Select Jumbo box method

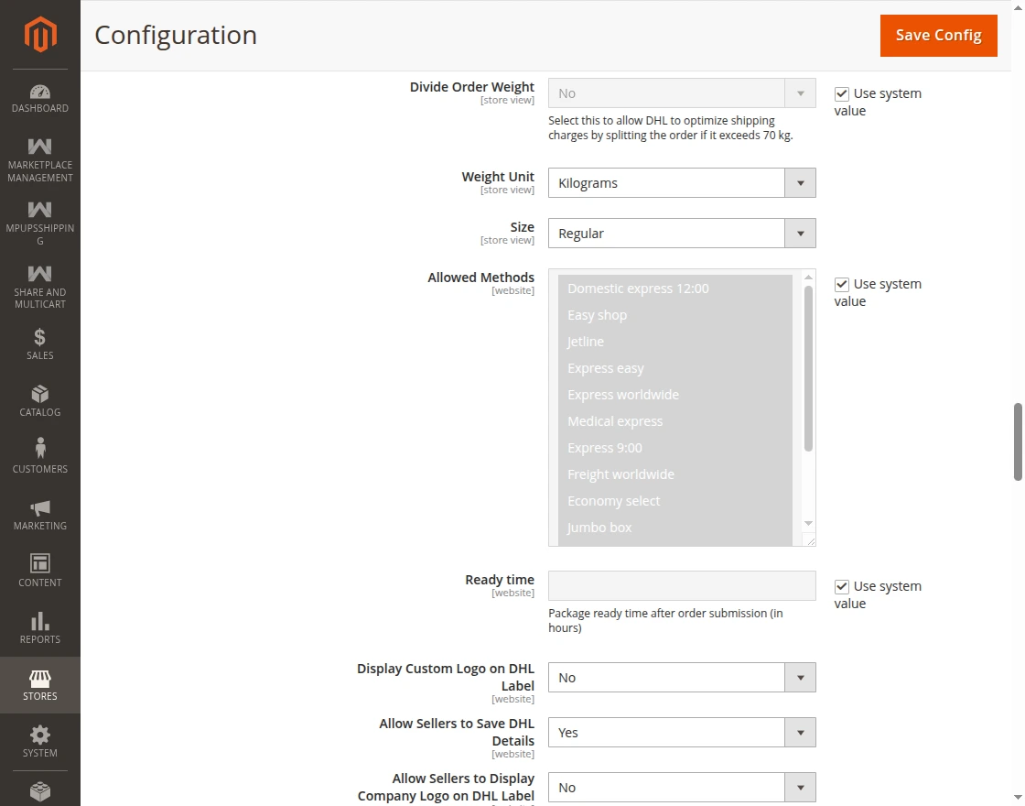[x=675, y=528]
